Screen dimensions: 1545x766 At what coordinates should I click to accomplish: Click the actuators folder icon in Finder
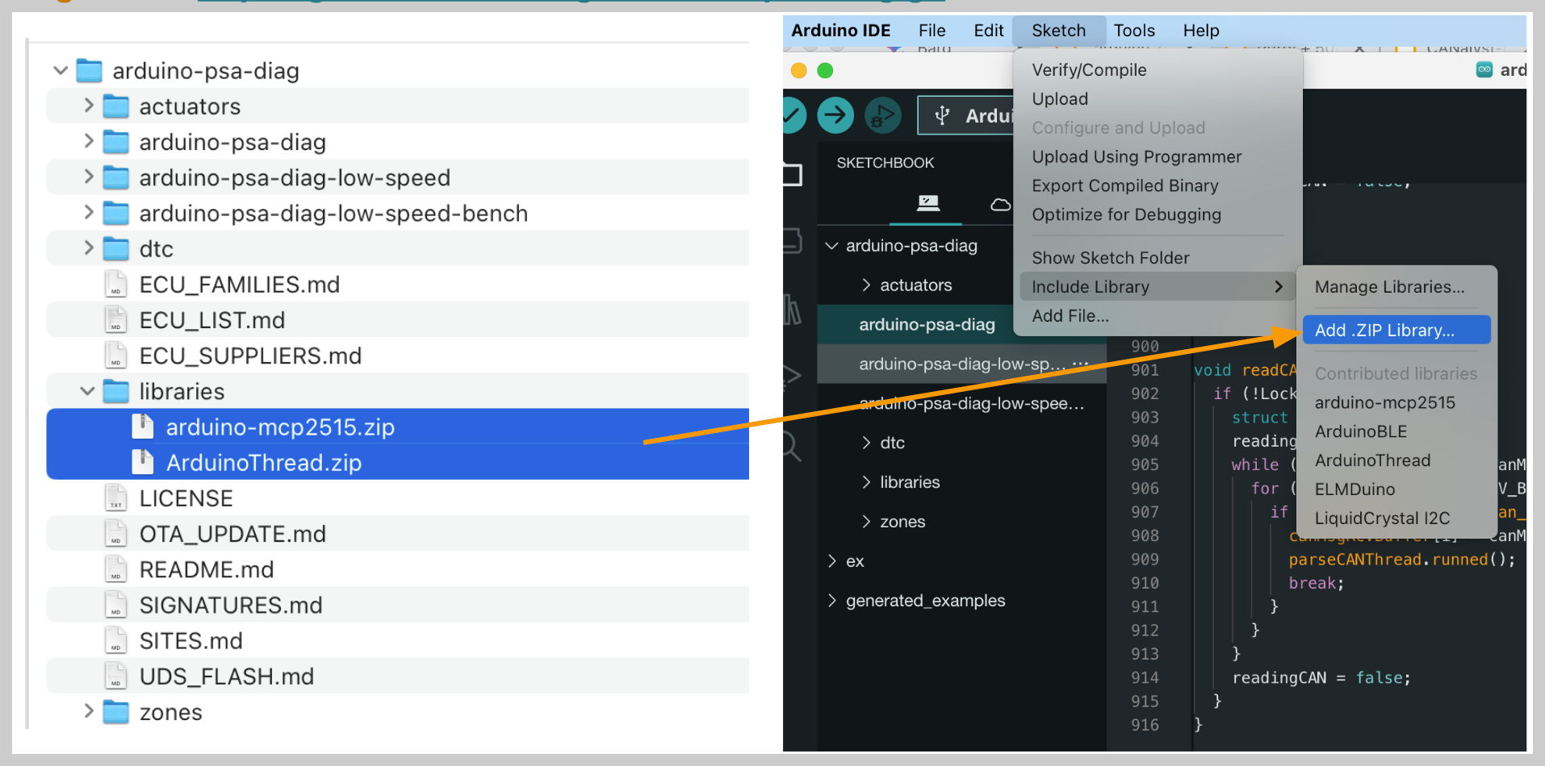116,106
